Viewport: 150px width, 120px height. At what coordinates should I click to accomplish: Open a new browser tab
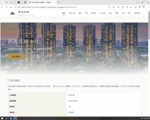click(x=59, y=2)
